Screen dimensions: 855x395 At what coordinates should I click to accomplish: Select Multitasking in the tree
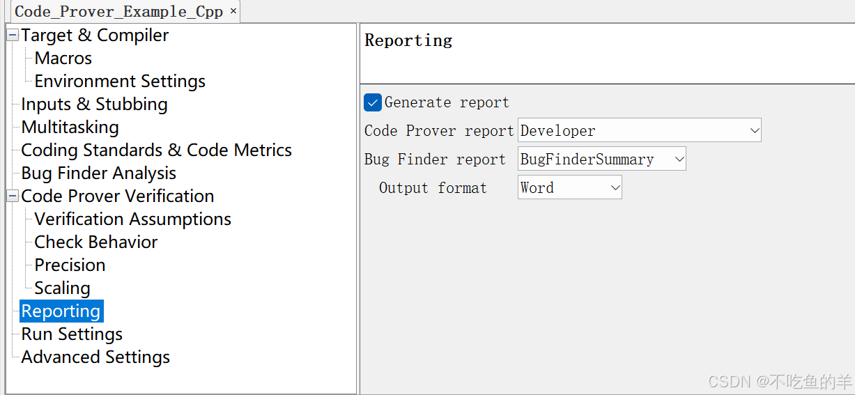click(70, 127)
